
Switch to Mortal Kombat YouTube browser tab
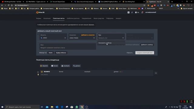(12, 2)
